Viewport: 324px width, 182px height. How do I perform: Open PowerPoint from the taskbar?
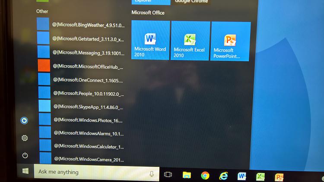click(x=279, y=177)
